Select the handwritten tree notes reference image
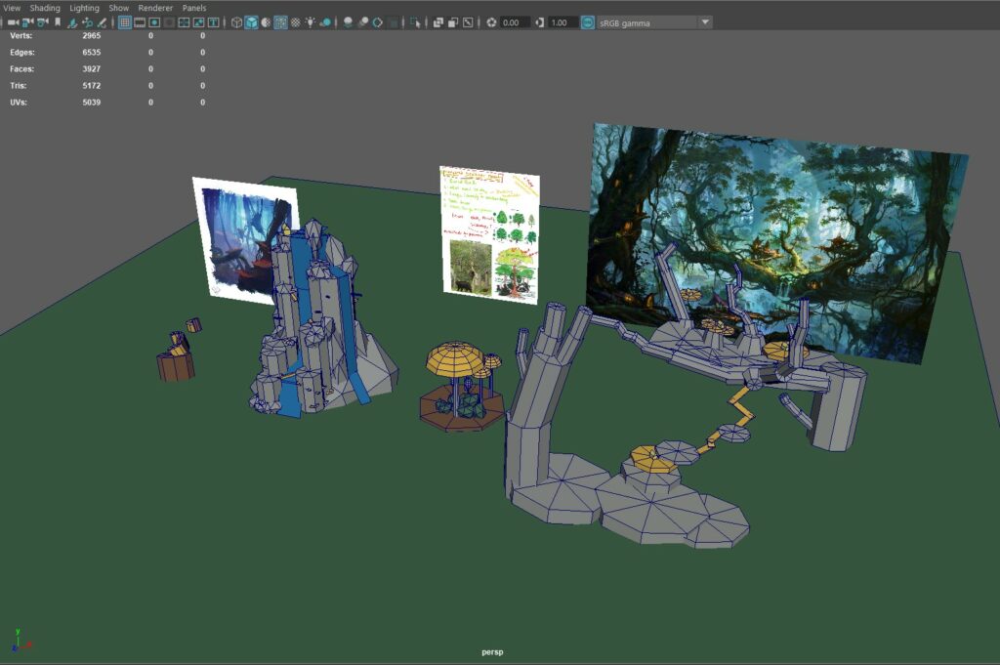Screen dimensions: 1000x665 (490, 234)
